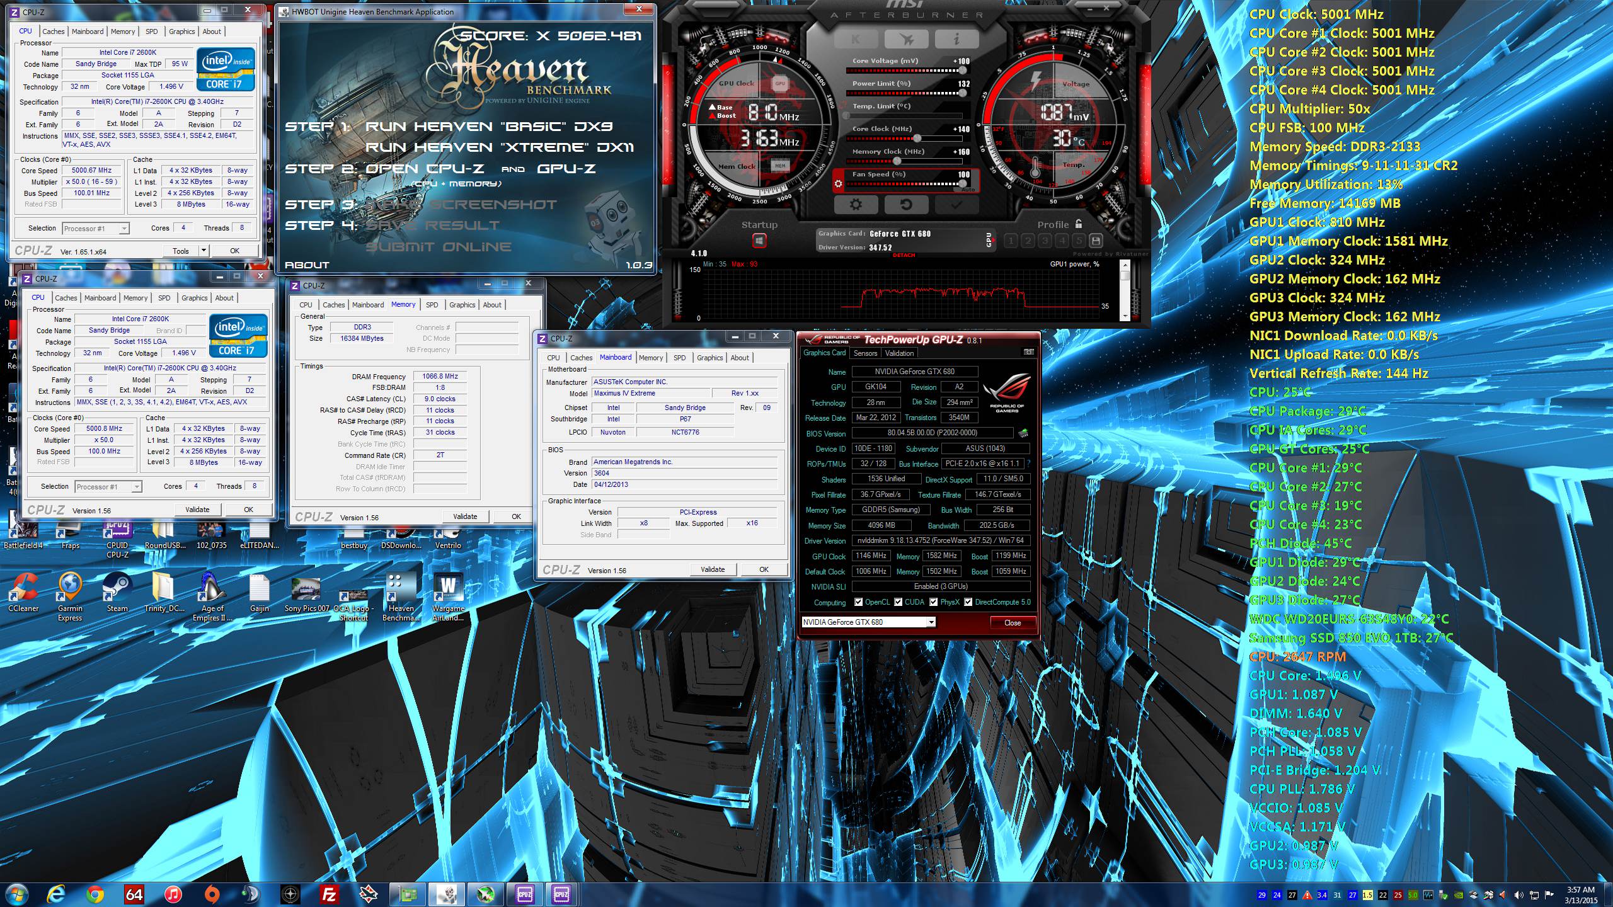This screenshot has height=907, width=1613.
Task: Open Garmin Express desktop shortcut
Action: click(70, 597)
